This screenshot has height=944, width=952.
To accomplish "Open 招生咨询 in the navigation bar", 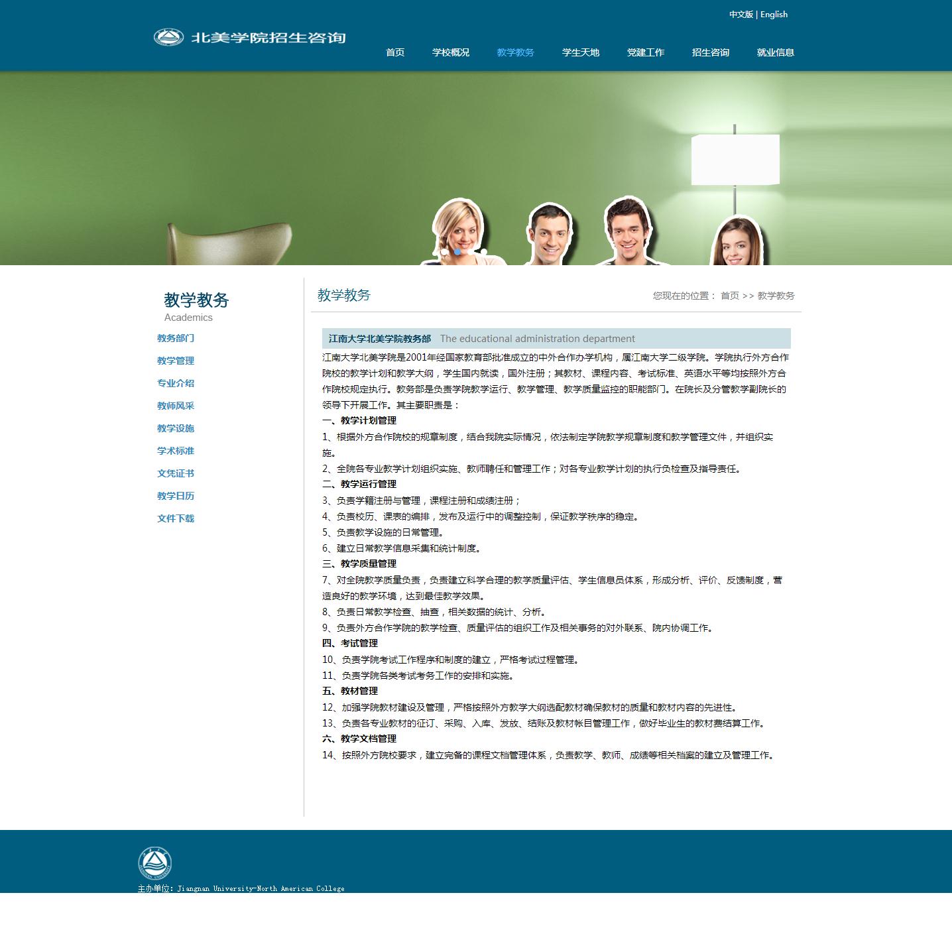I will click(x=711, y=52).
